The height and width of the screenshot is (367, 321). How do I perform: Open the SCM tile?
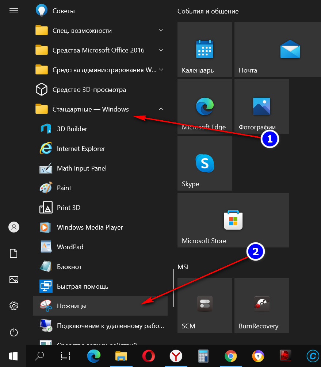[205, 305]
